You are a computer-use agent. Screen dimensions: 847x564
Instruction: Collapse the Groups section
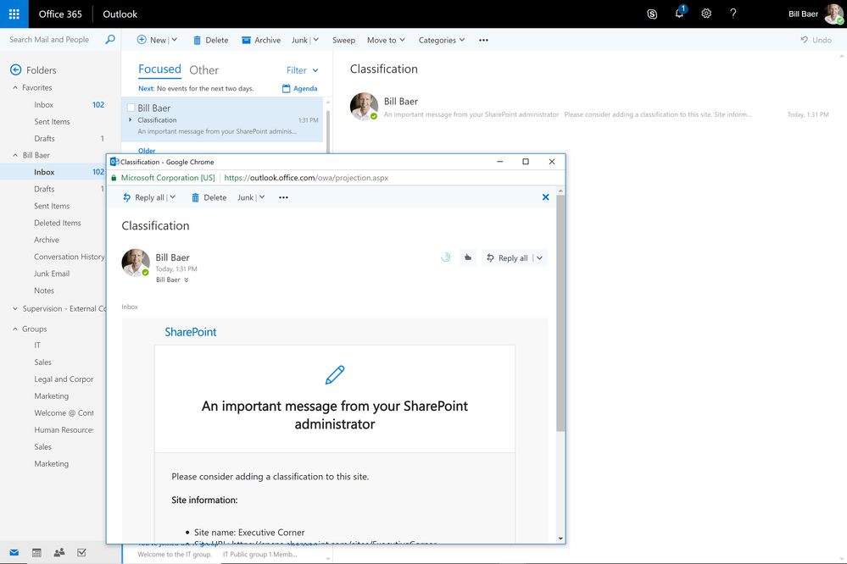[x=15, y=329]
